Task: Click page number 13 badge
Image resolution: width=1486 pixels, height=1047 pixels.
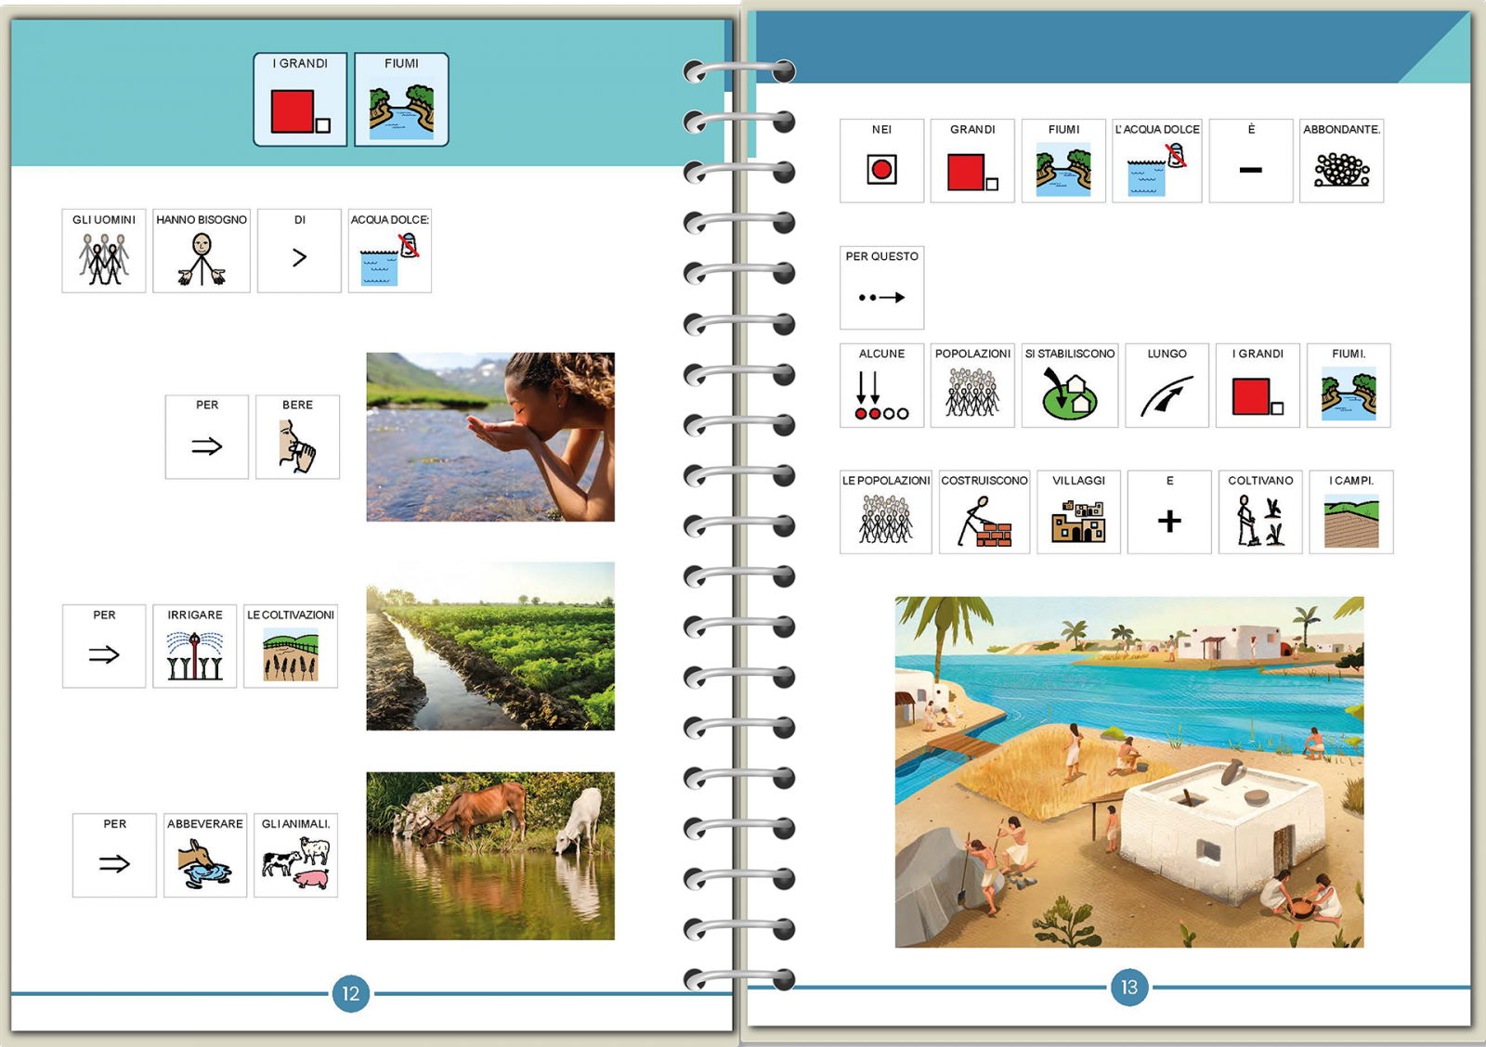Action: 1128,988
